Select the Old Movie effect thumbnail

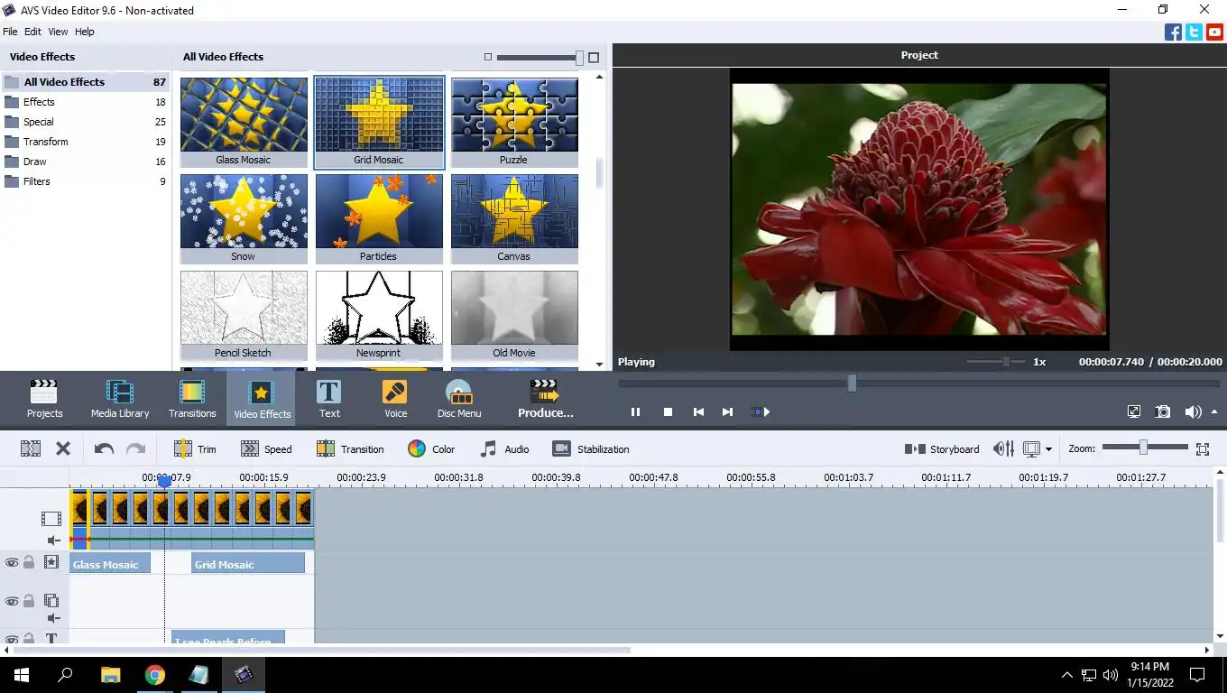(x=514, y=315)
